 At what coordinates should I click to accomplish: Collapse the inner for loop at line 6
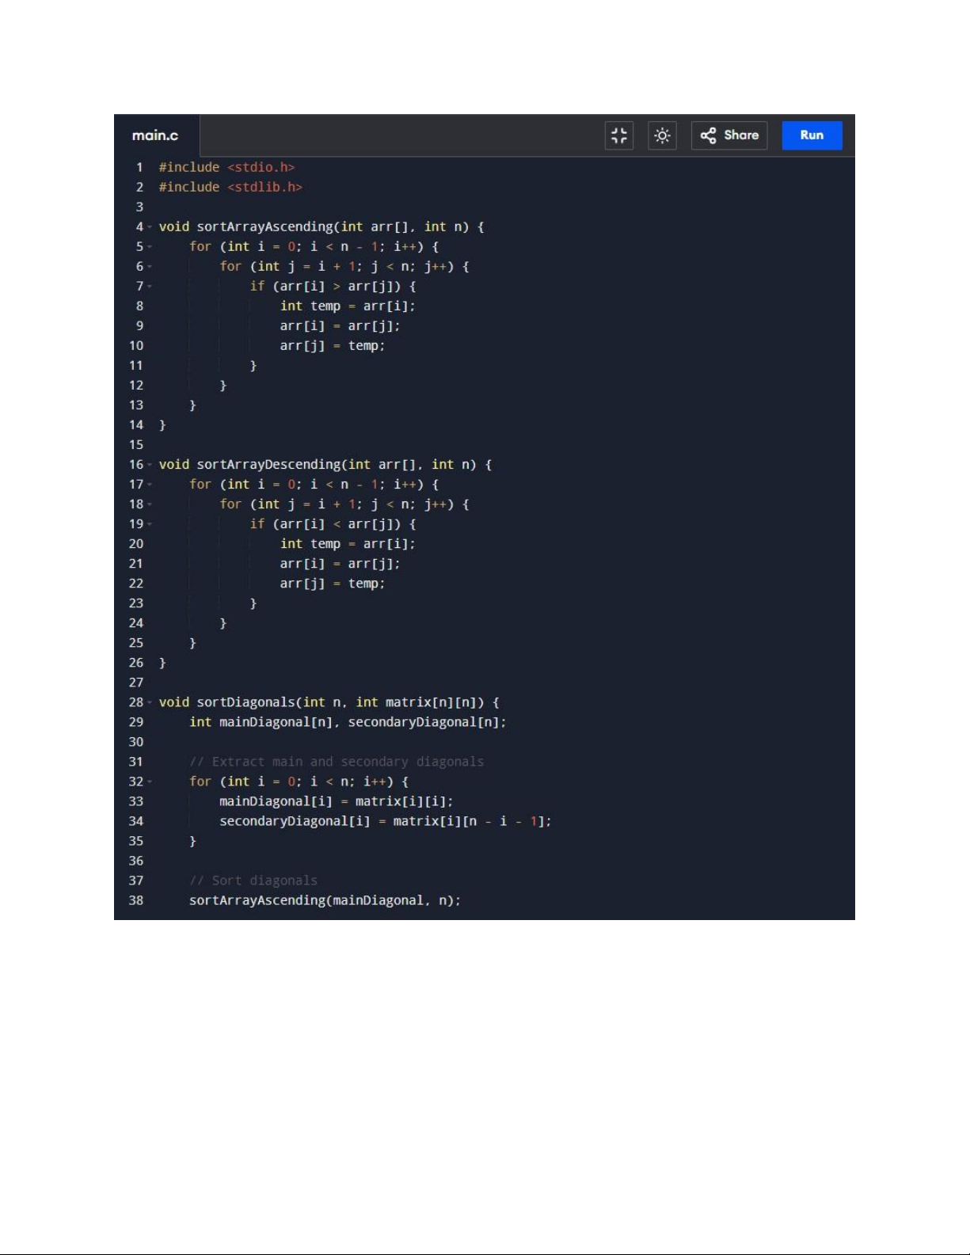point(150,267)
